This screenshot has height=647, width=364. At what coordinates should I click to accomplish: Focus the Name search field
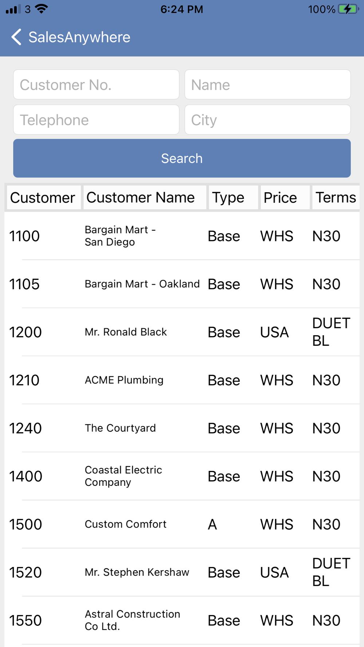268,84
